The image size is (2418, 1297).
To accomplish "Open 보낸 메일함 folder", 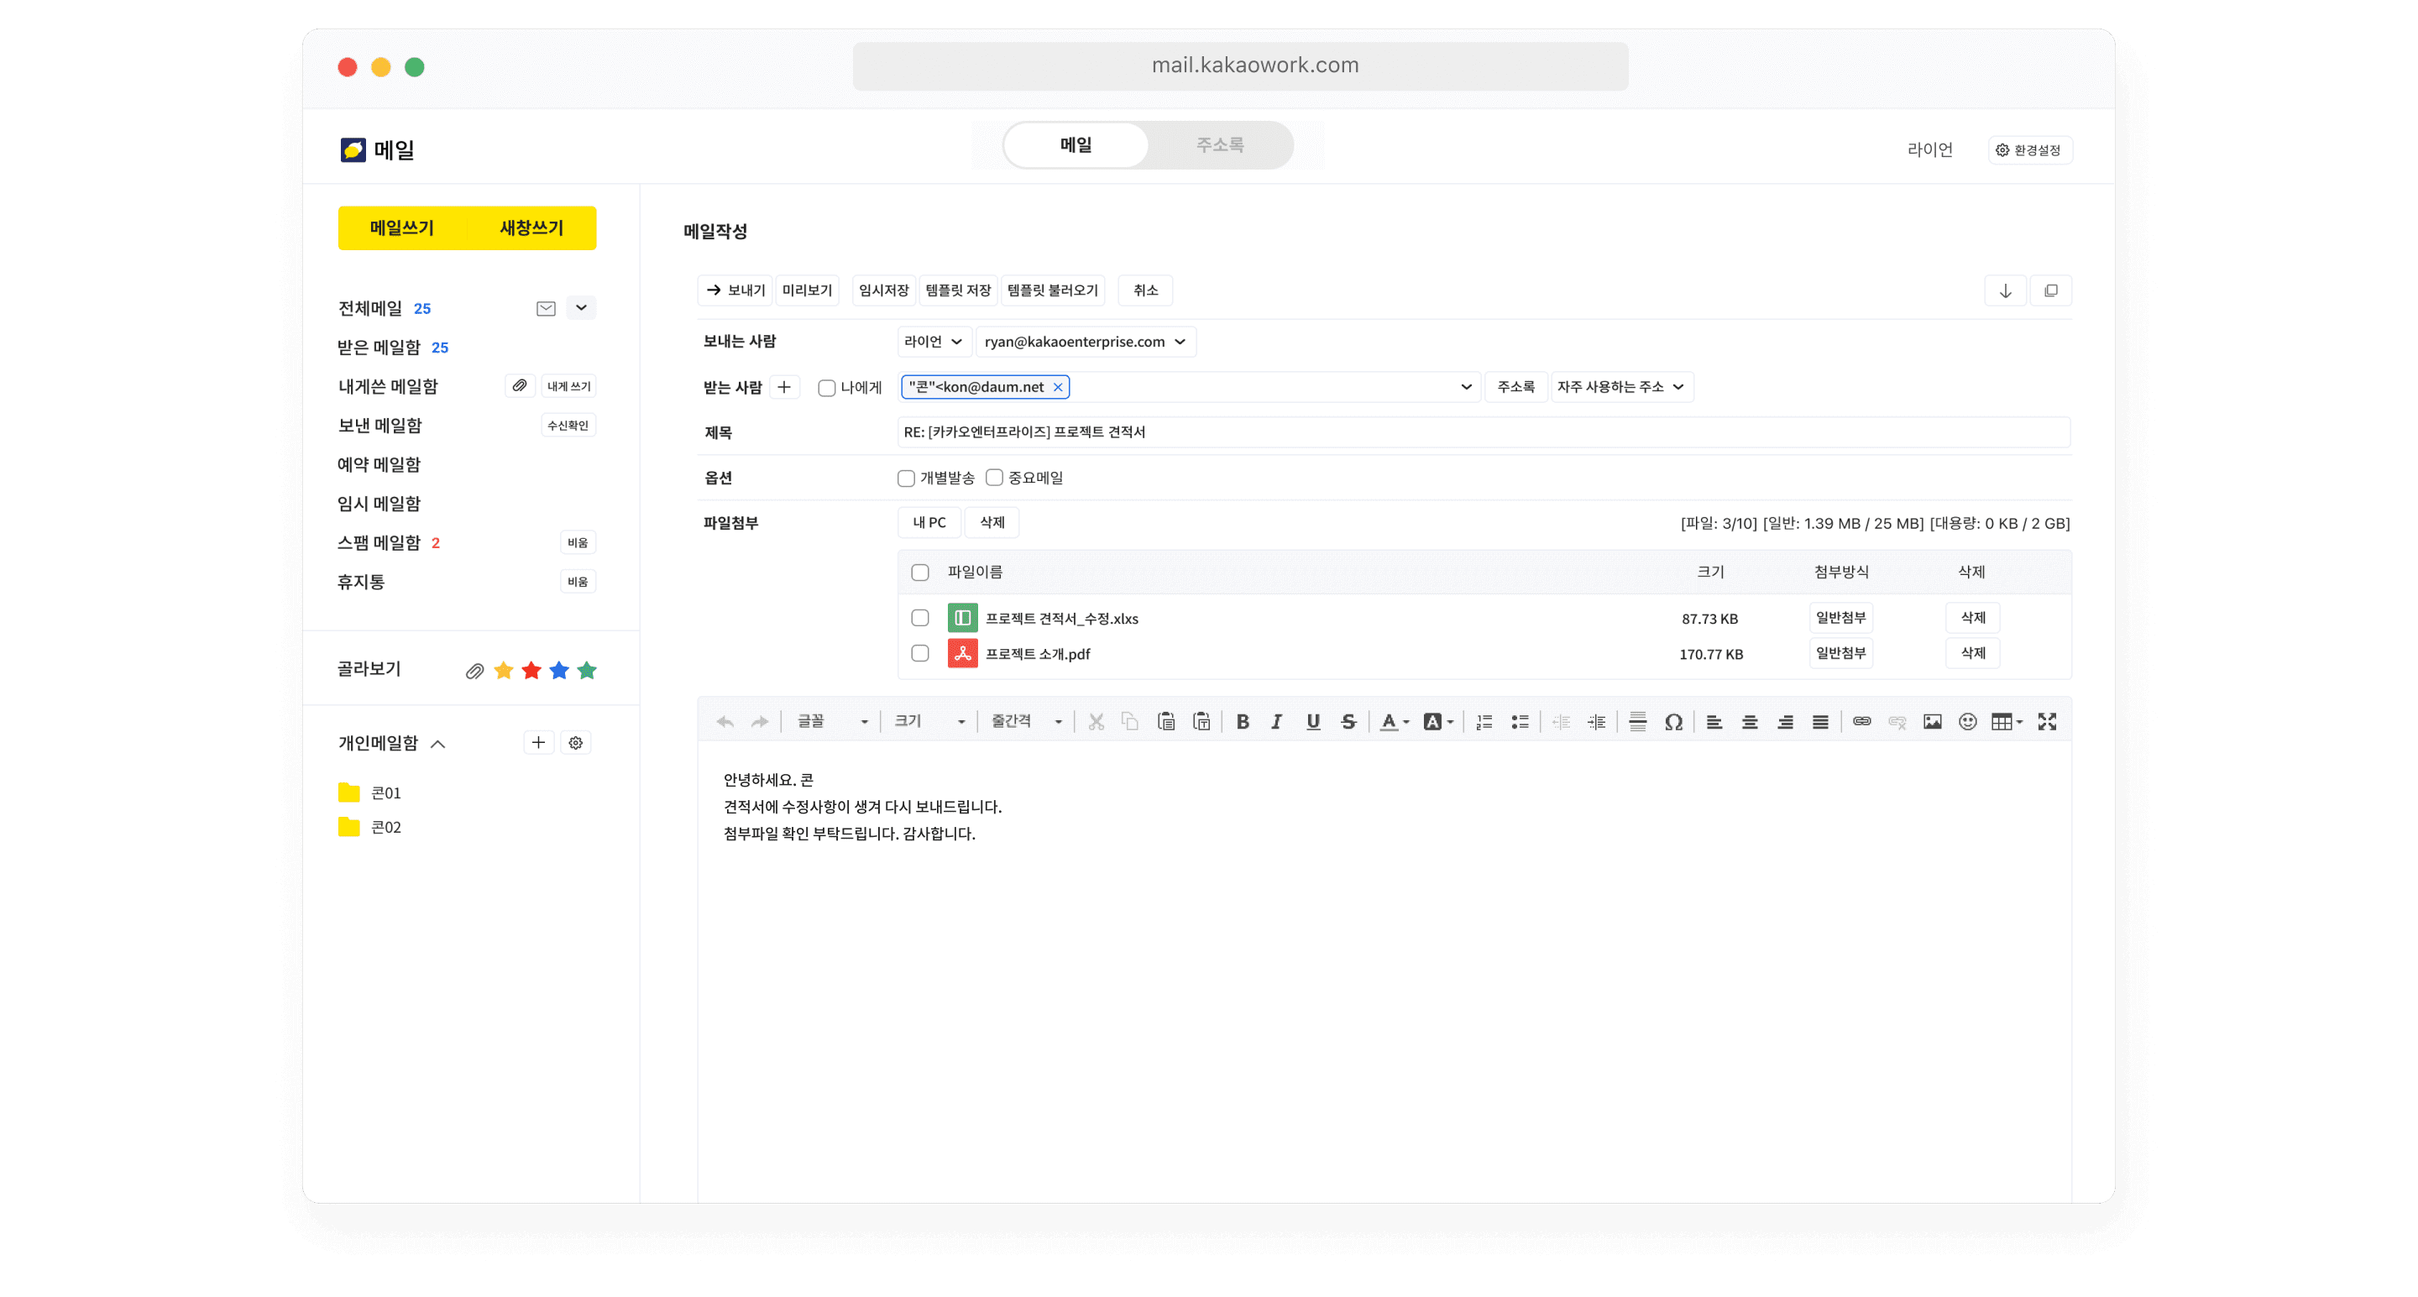I will point(379,426).
